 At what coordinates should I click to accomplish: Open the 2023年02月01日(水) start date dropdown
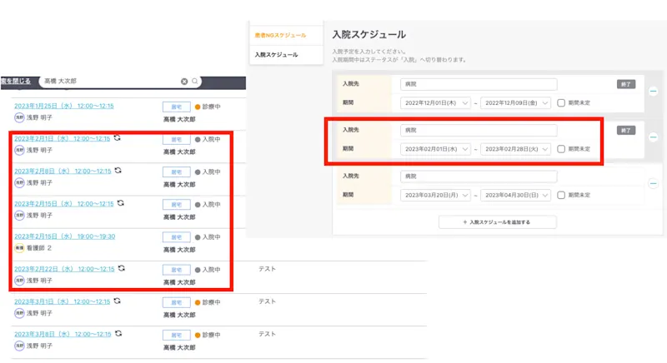pyautogui.click(x=435, y=149)
